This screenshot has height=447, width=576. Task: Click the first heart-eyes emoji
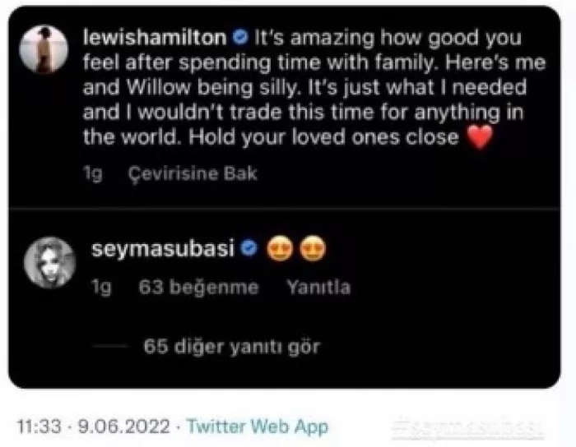[280, 249]
